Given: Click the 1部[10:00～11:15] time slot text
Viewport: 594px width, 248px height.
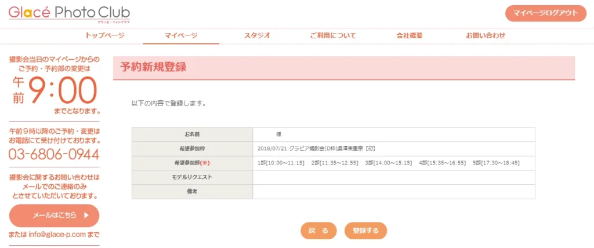Looking at the screenshot, I should (x=281, y=163).
